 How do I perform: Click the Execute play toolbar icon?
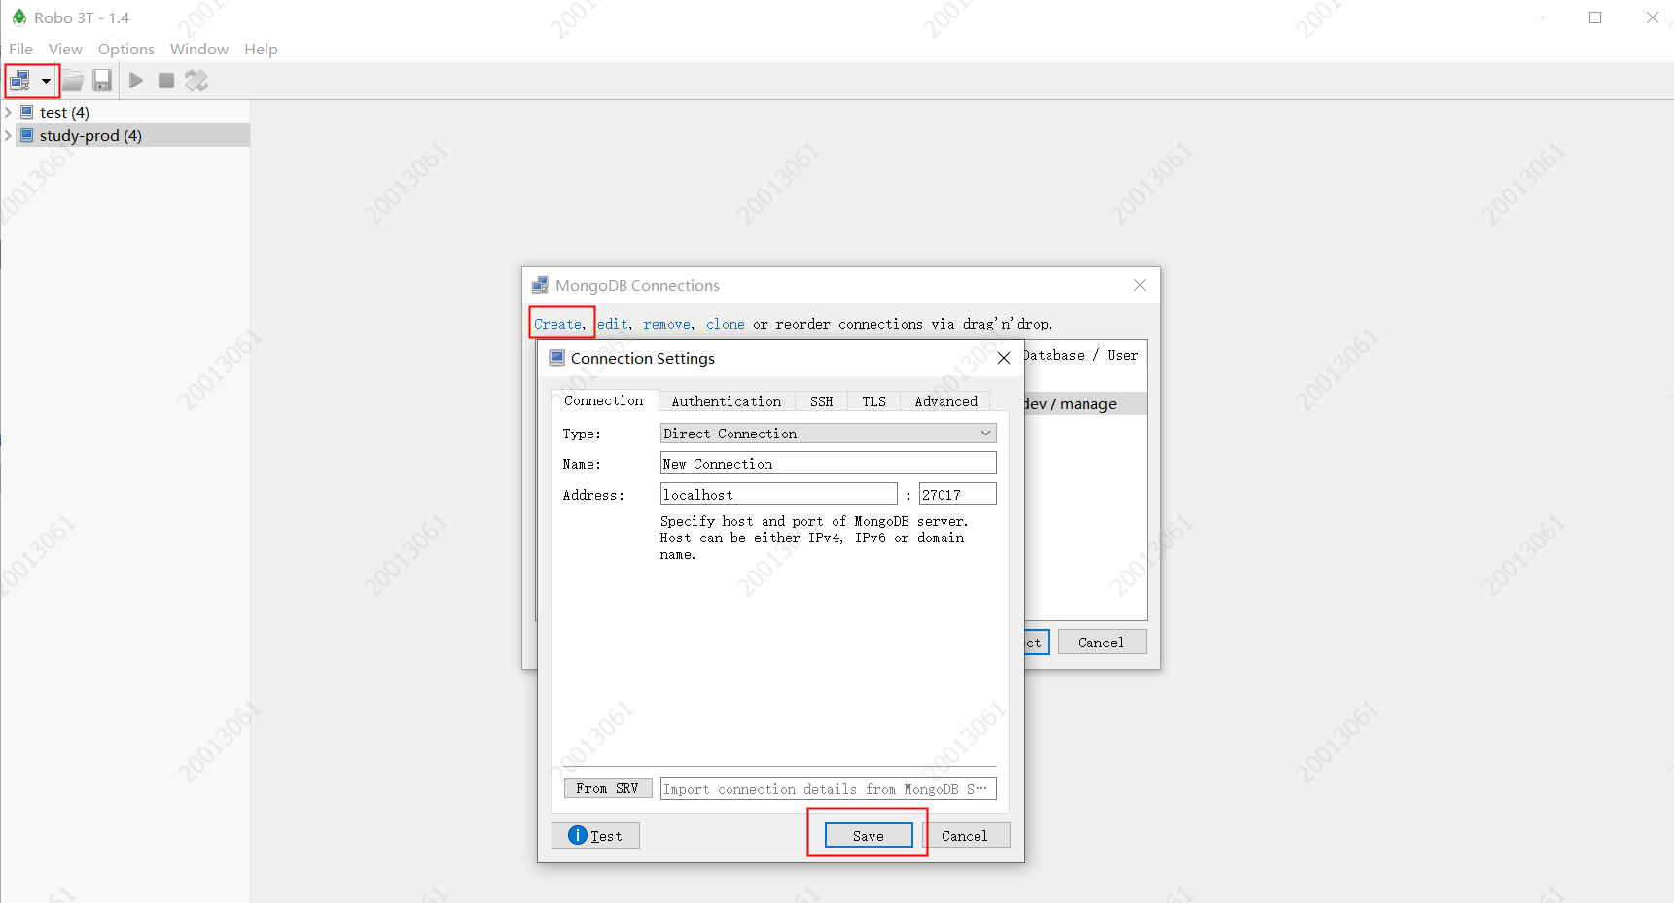pos(136,81)
